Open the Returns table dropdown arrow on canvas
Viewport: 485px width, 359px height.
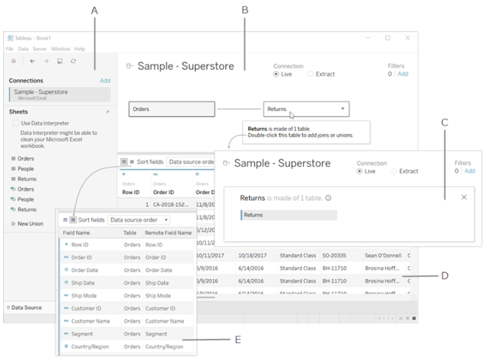343,109
